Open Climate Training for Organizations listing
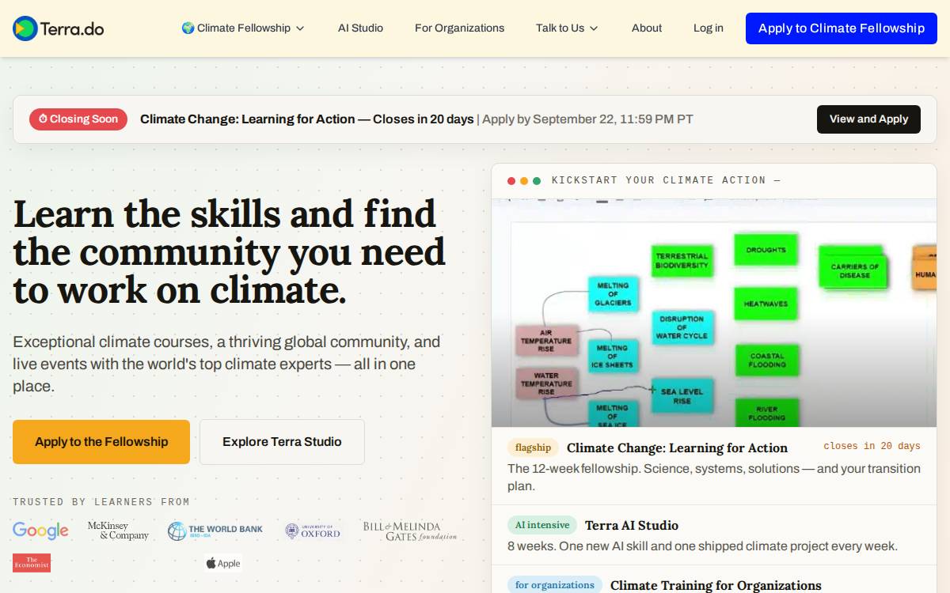This screenshot has height=593, width=950. 716,585
